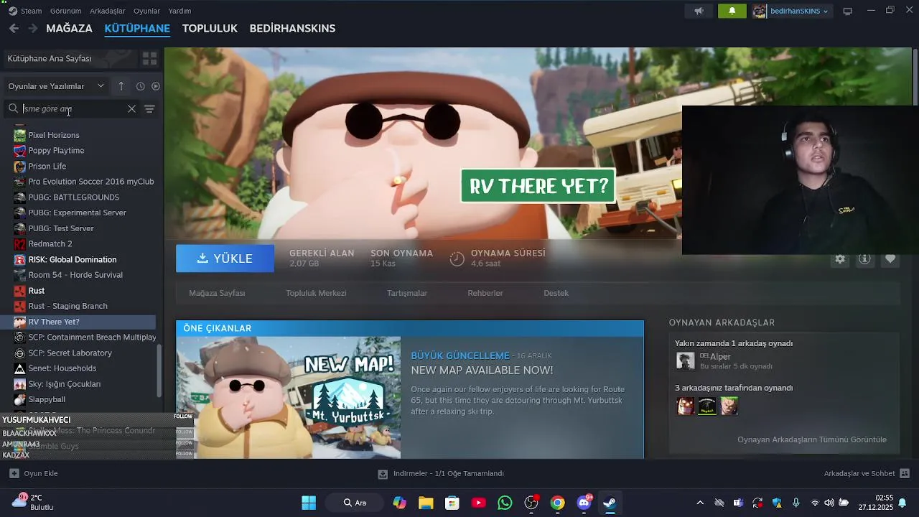Open NEW MAP AVAILABLE NOW! news title
The width and height of the screenshot is (919, 517).
point(482,371)
